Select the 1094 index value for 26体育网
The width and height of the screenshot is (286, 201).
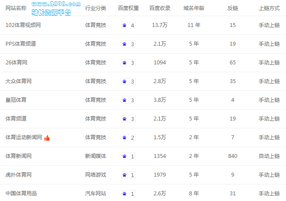[x=160, y=63]
